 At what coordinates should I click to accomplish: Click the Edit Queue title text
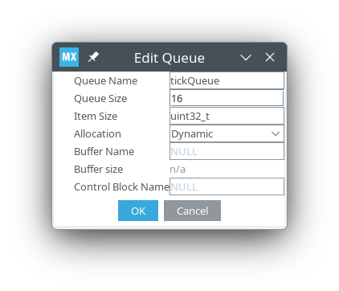coord(169,58)
